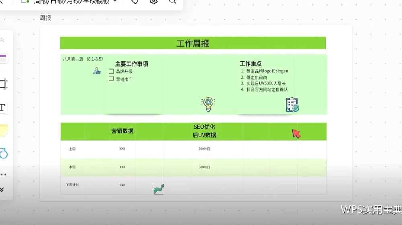The width and height of the screenshot is (402, 225).
Task: Select the person avatar icon near 主要工作事项
Action: click(x=96, y=70)
